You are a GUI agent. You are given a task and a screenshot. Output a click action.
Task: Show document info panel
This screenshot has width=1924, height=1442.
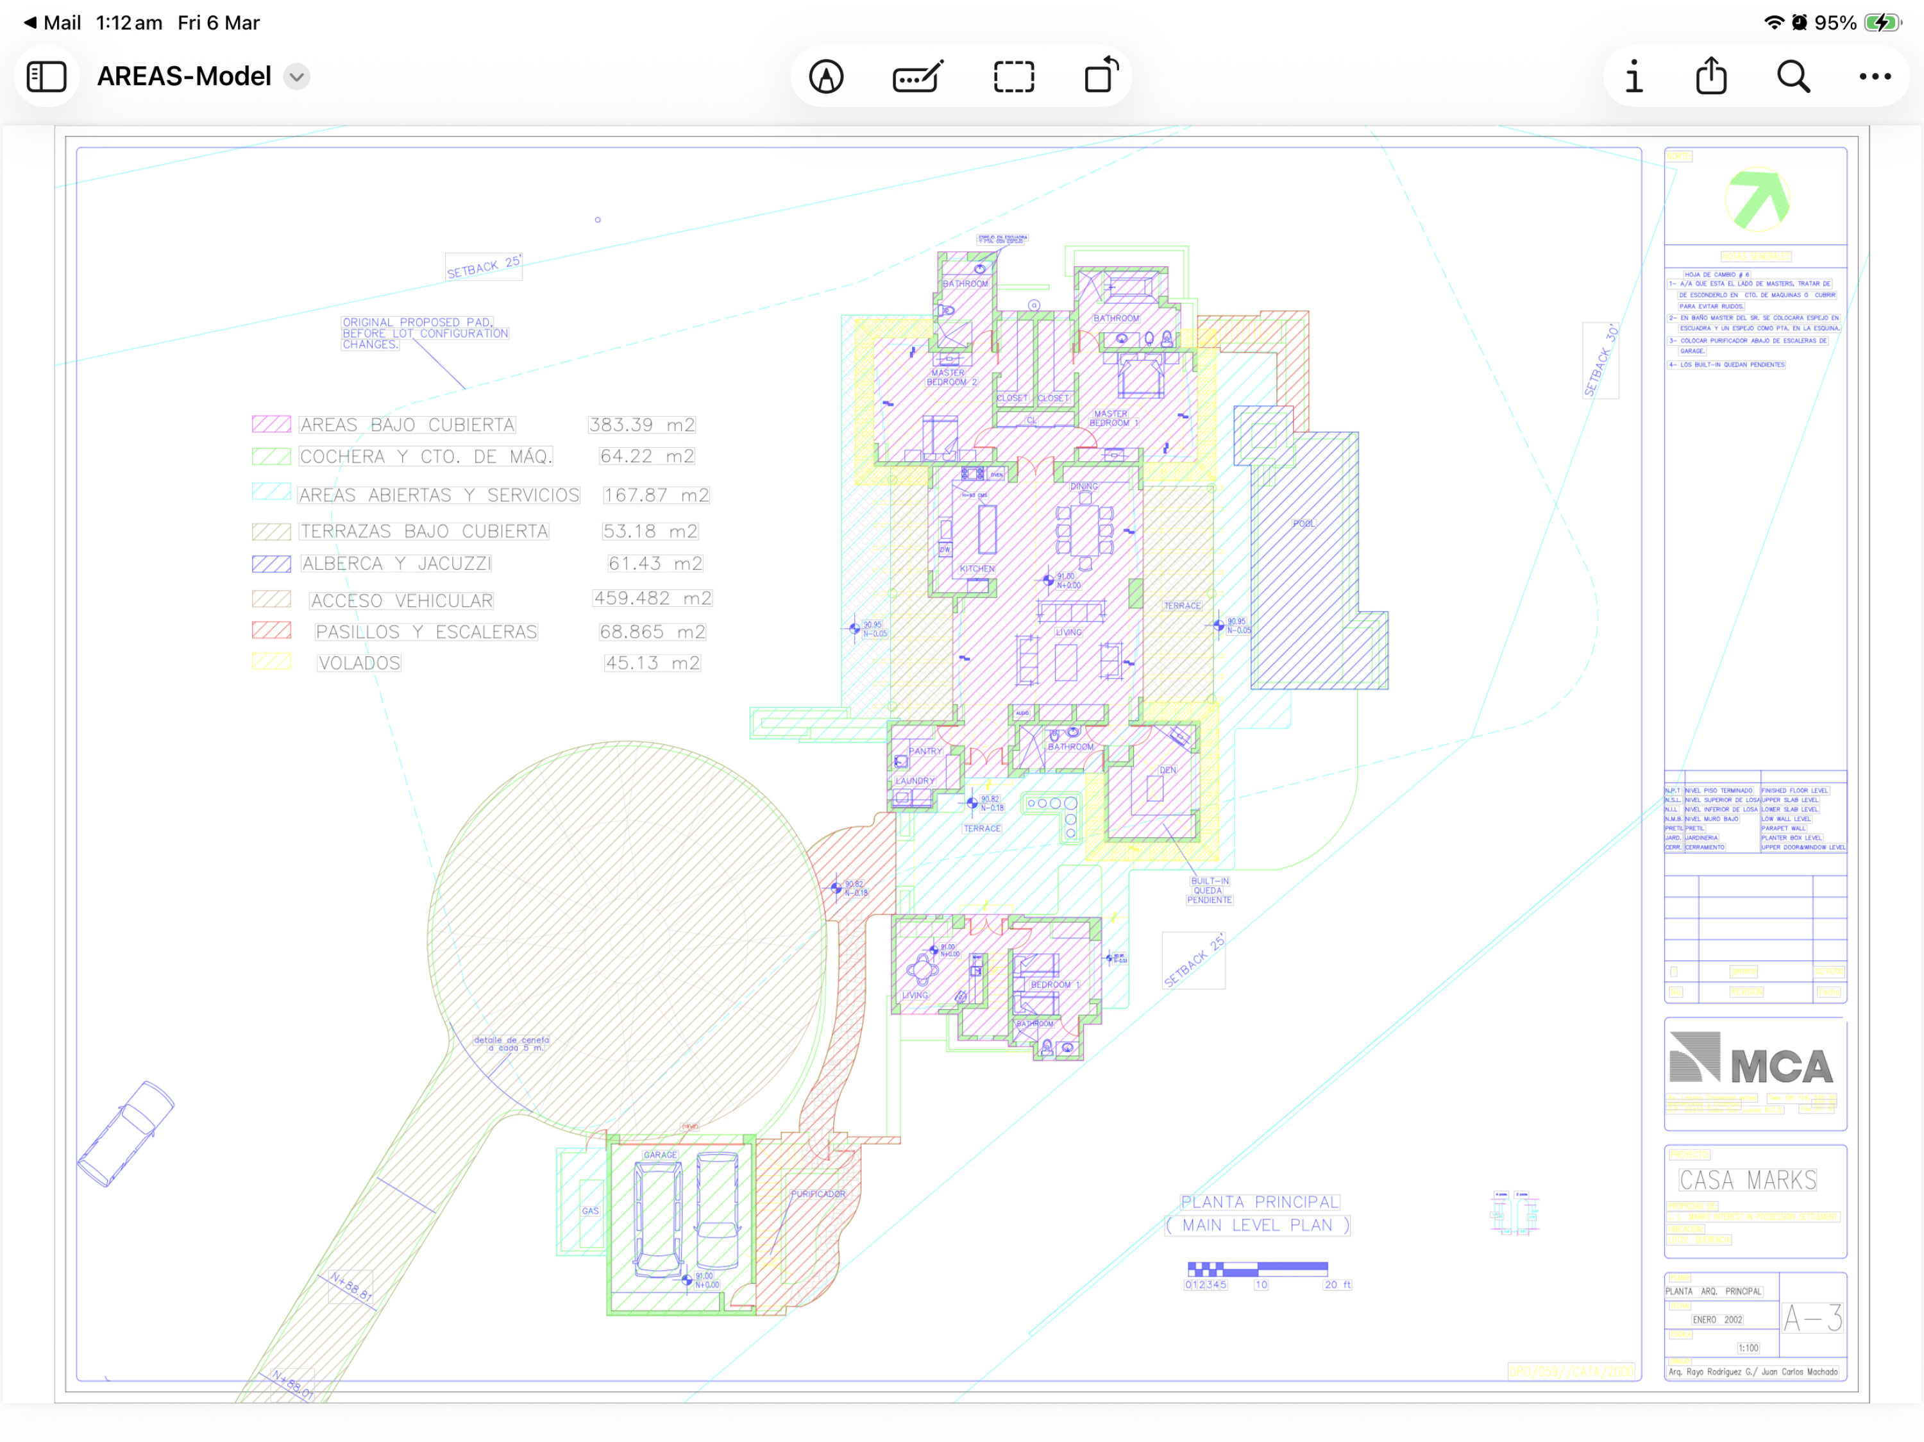[1633, 76]
